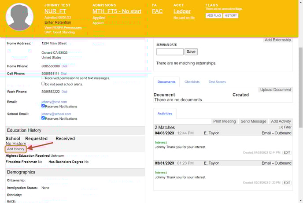Image resolution: width=303 pixels, height=203 pixels.
Task: Edit the 04/03/2023 email activity
Action: pos(287,152)
